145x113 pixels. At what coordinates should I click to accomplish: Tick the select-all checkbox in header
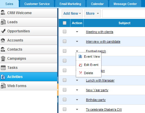tap(65, 23)
